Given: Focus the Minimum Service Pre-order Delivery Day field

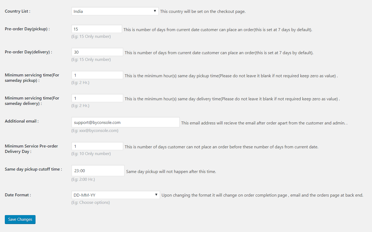Looking at the screenshot, I should (x=97, y=146).
